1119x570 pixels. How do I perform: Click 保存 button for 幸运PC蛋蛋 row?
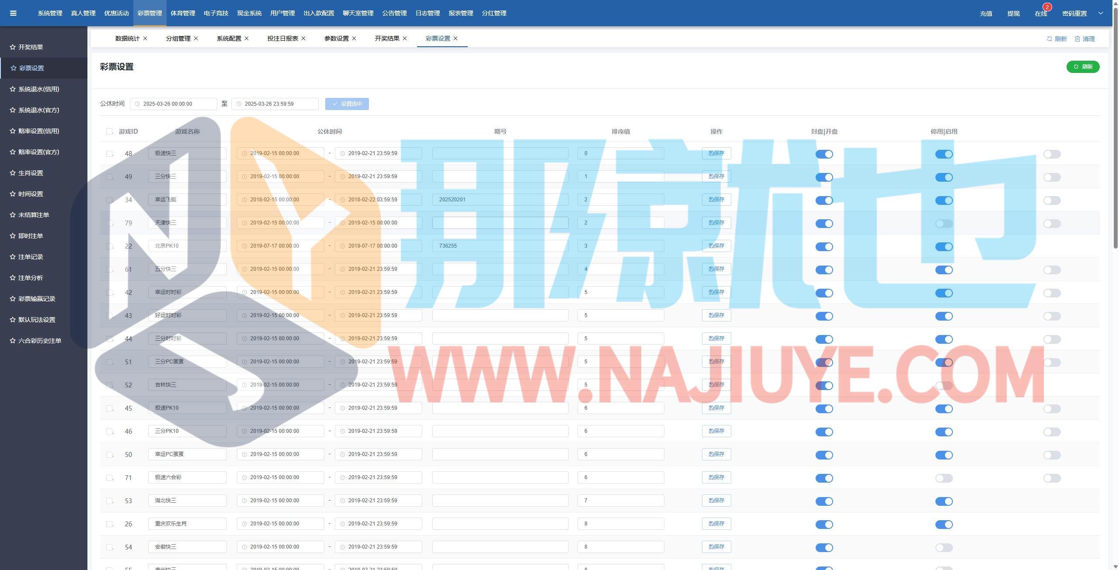tap(716, 454)
